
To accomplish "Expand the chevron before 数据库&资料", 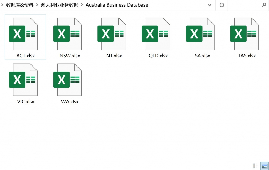I will [x=2, y=5].
